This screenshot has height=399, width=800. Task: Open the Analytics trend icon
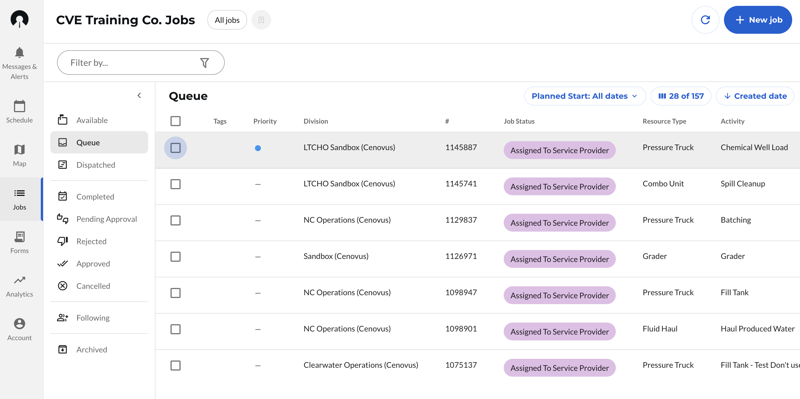tap(19, 280)
